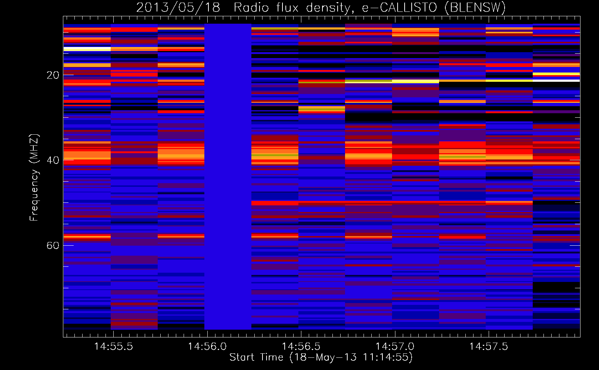Click the frequency tick label "20"
Image resolution: width=599 pixels, height=370 pixels.
53,75
